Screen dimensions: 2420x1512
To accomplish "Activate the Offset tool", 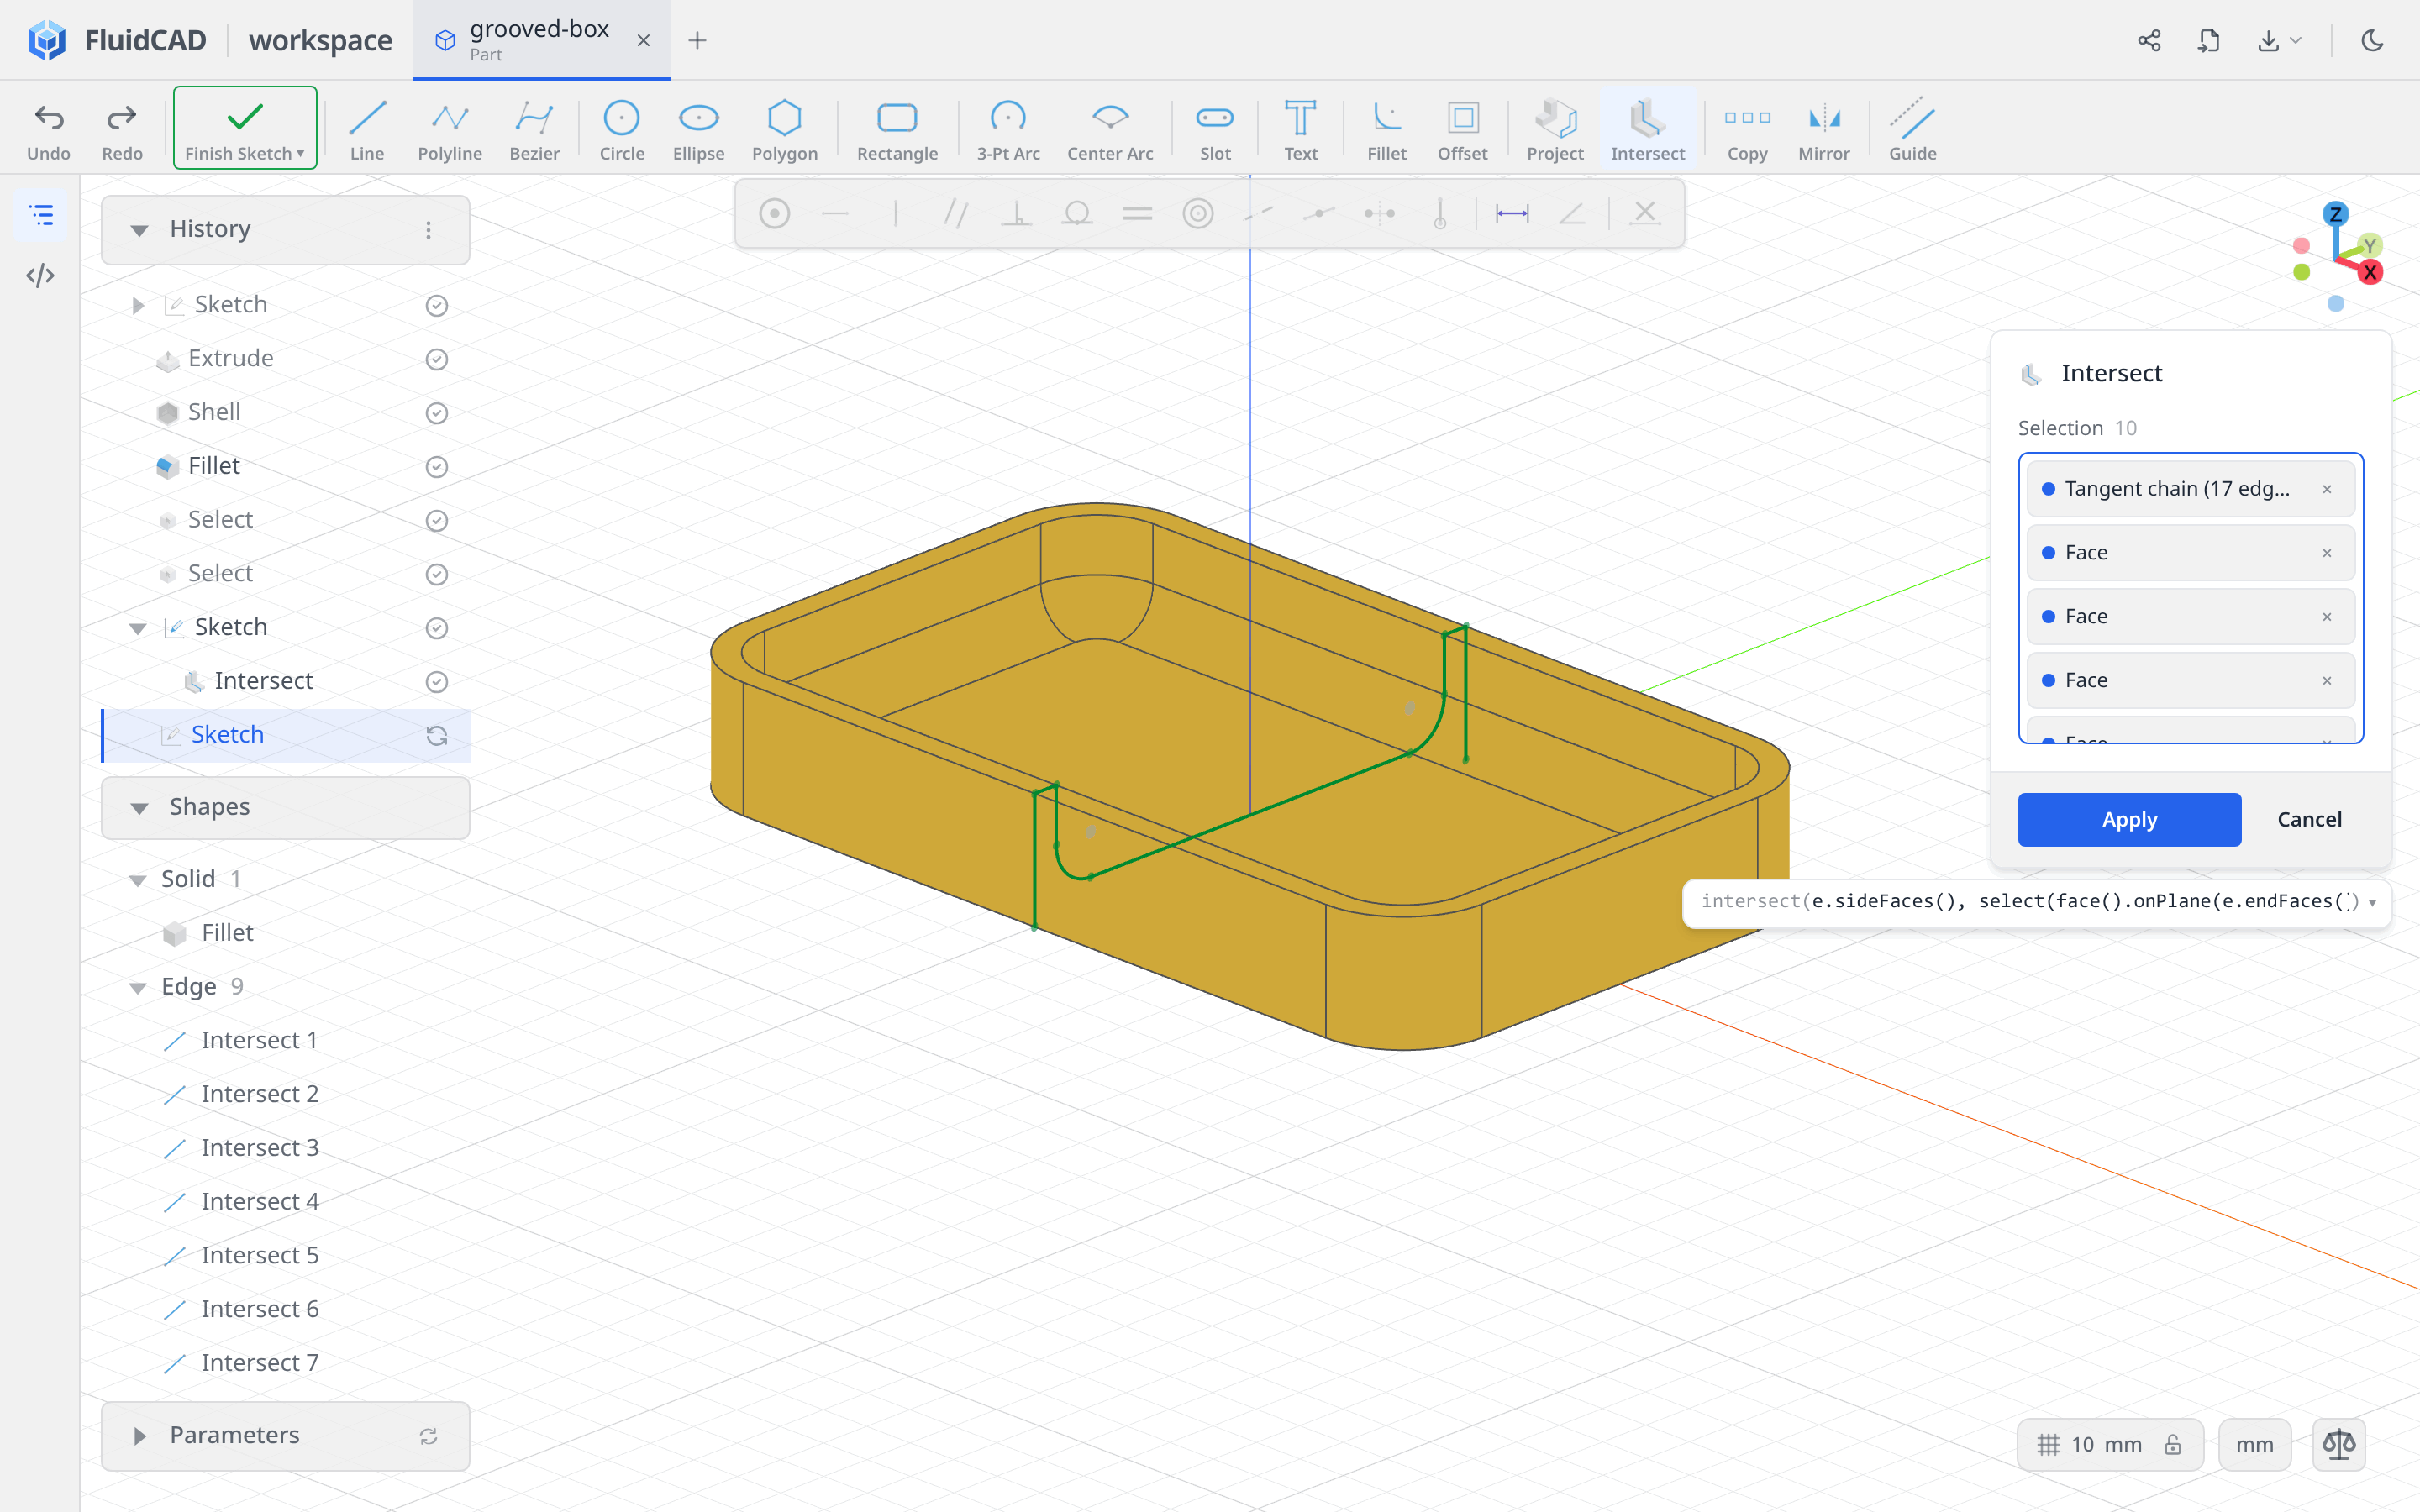I will tap(1462, 129).
